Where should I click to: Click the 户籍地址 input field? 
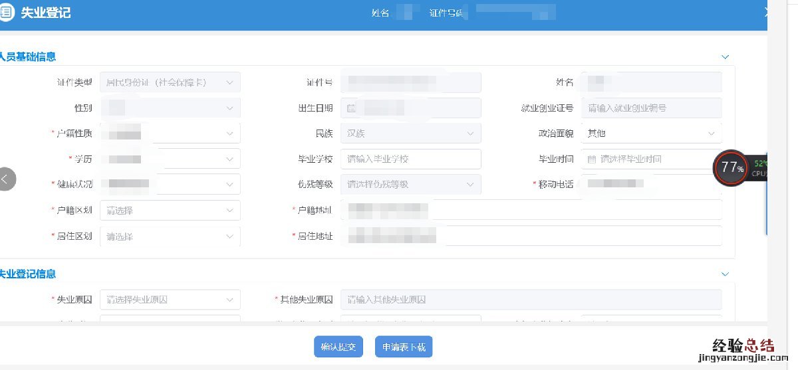pyautogui.click(x=572, y=211)
